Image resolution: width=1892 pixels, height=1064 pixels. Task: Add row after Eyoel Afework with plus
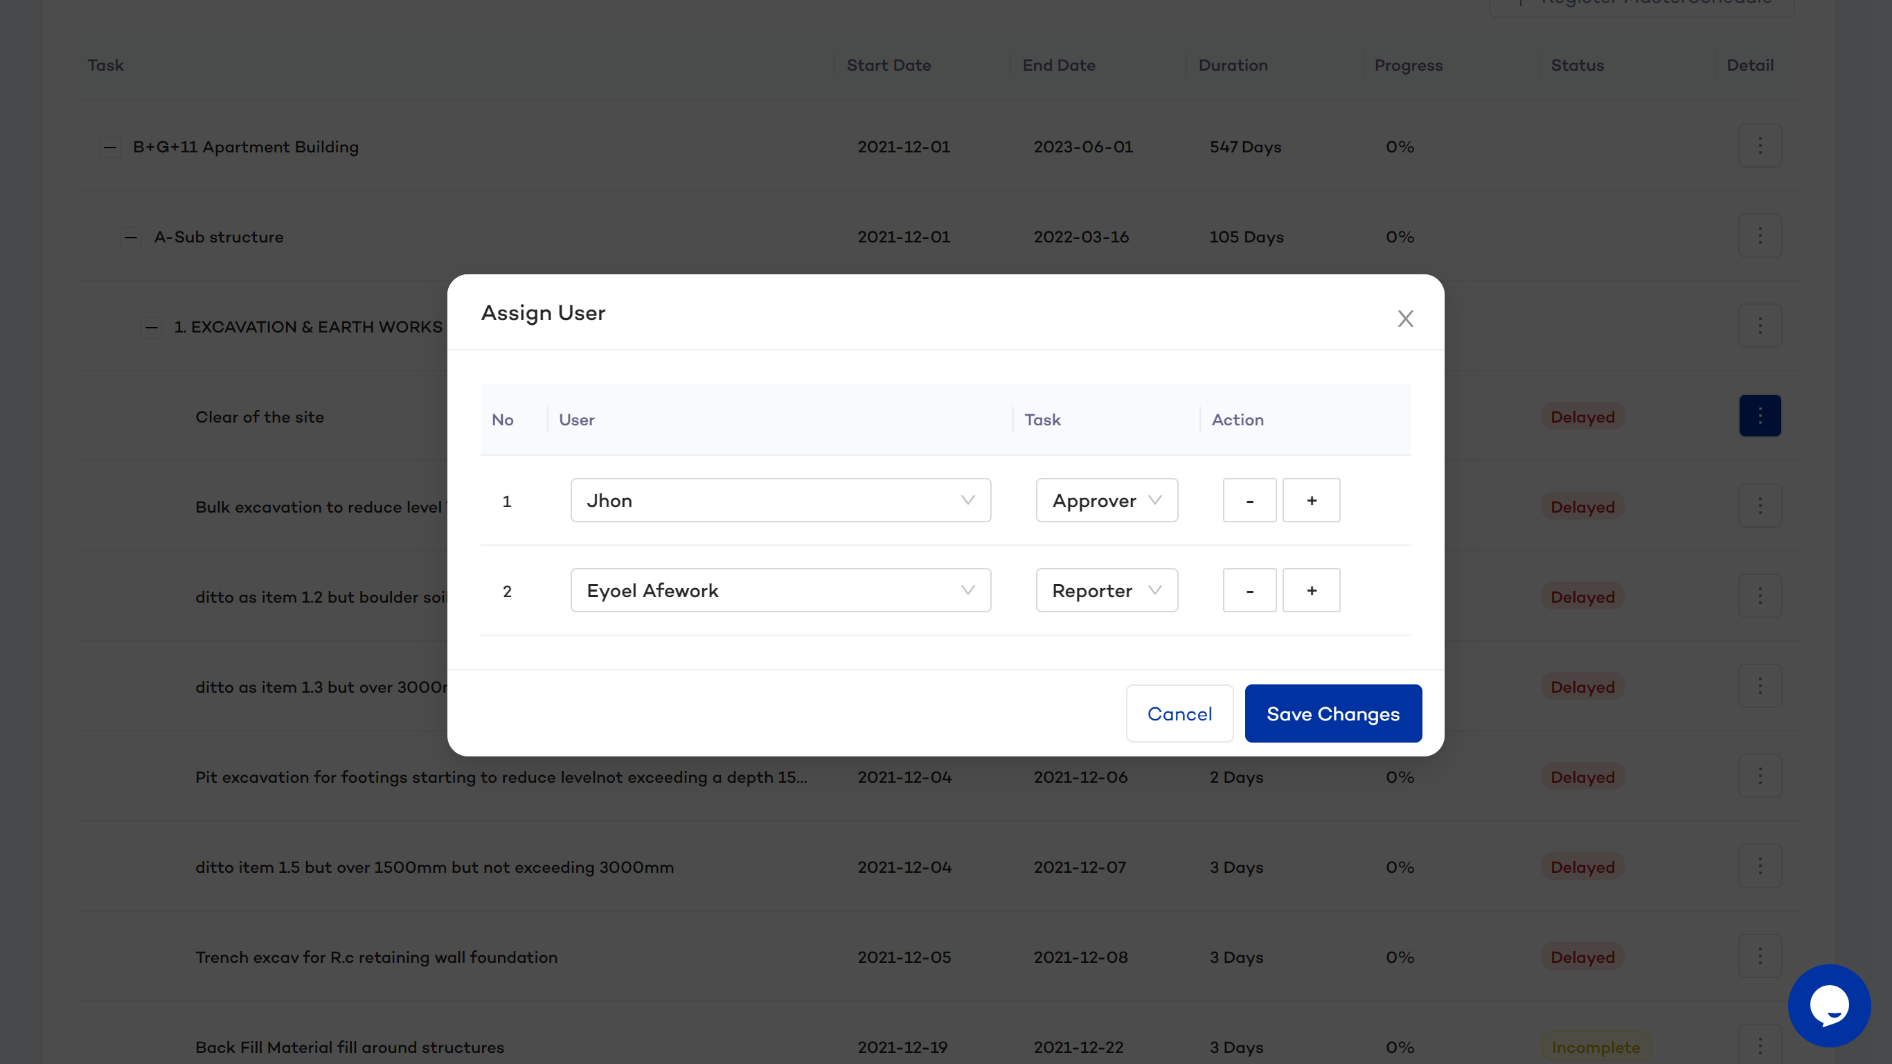point(1311,590)
